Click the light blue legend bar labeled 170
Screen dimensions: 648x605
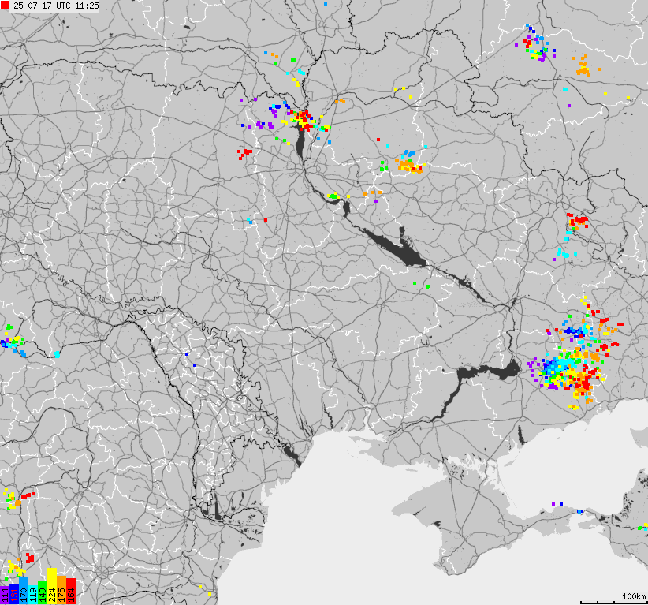pos(24,590)
